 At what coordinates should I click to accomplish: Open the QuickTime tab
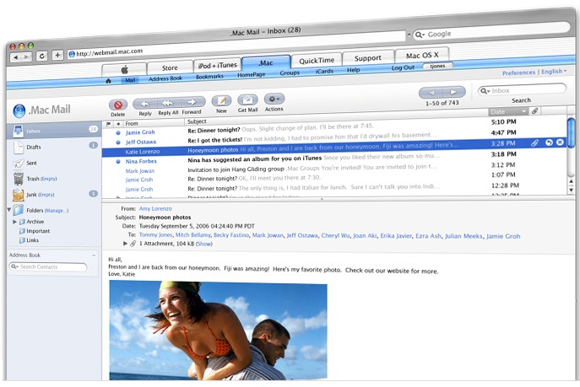(317, 60)
